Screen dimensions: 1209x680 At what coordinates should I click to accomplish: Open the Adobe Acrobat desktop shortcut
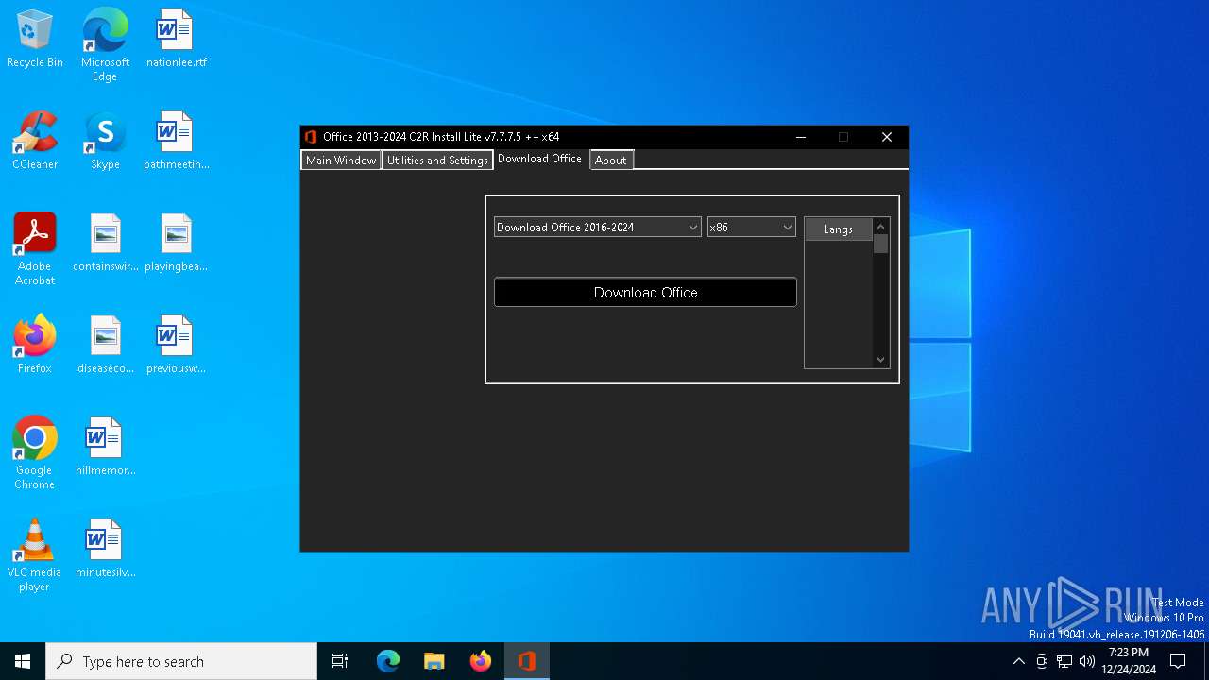35,249
